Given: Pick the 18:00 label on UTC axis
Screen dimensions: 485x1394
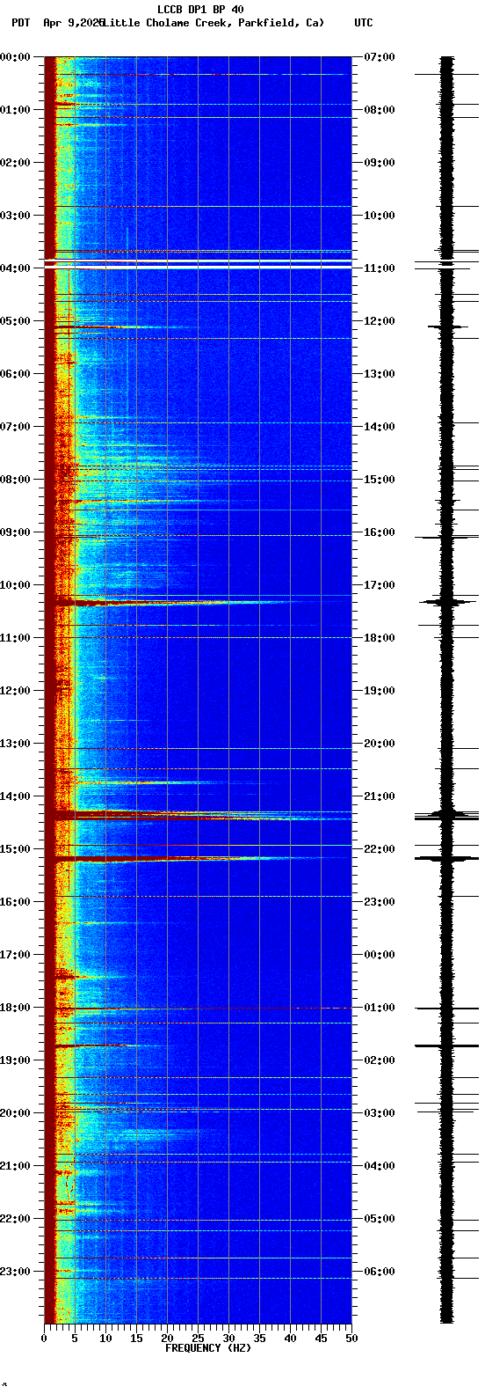Looking at the screenshot, I should [380, 638].
